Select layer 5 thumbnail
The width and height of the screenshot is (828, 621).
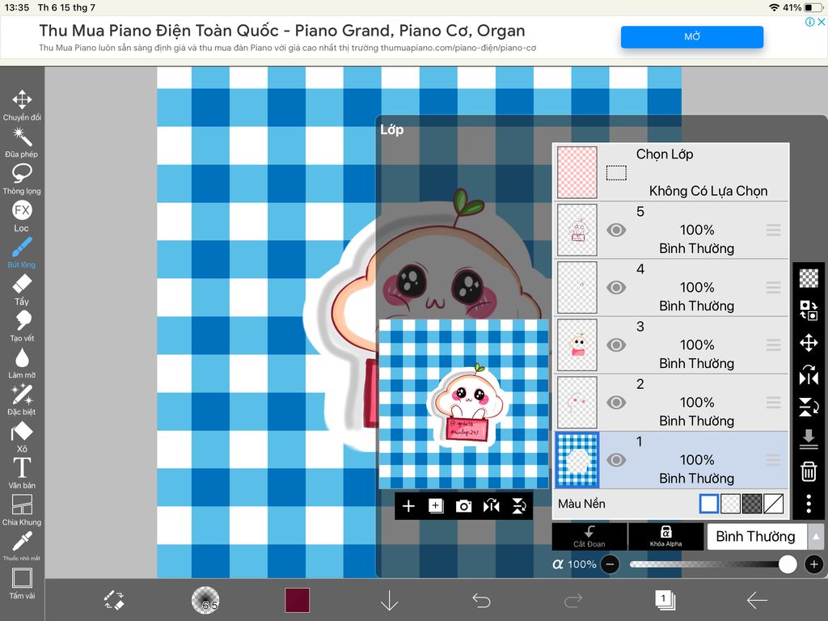point(577,230)
